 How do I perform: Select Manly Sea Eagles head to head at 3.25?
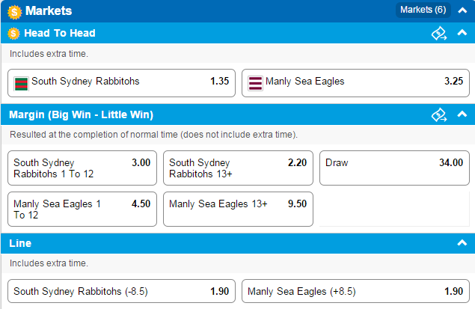click(355, 83)
